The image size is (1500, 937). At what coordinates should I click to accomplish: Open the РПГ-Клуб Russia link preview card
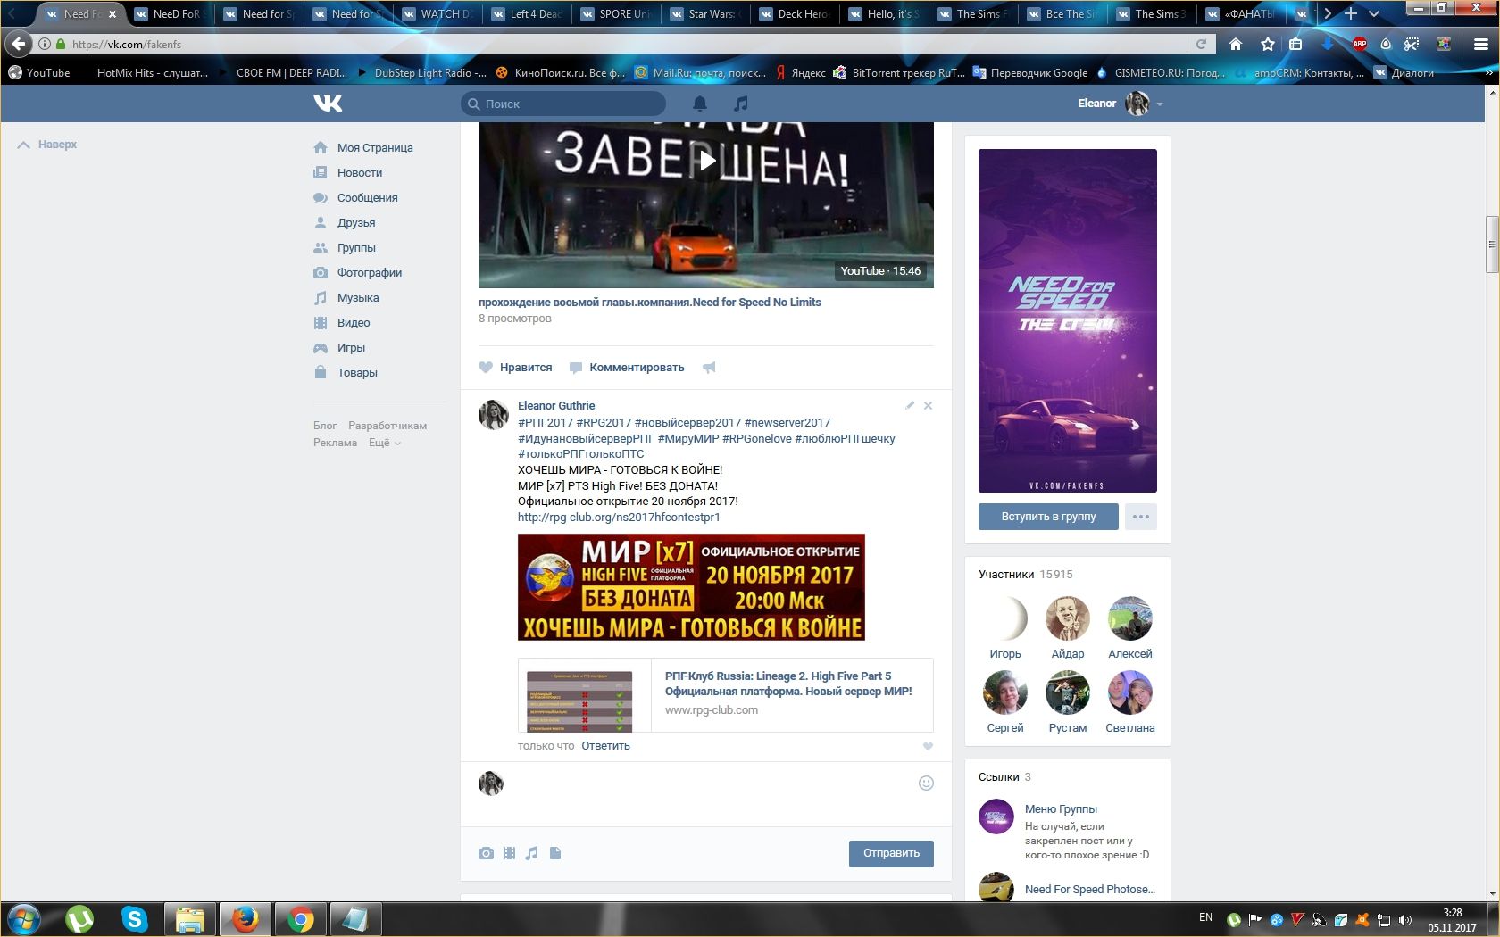tap(725, 695)
